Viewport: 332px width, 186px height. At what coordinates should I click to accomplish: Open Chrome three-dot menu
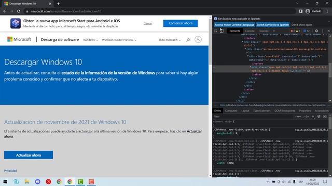[x=327, y=11]
